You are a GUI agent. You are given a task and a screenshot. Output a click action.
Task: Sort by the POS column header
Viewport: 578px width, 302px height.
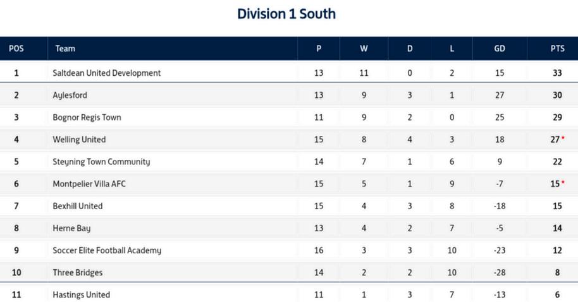point(16,49)
